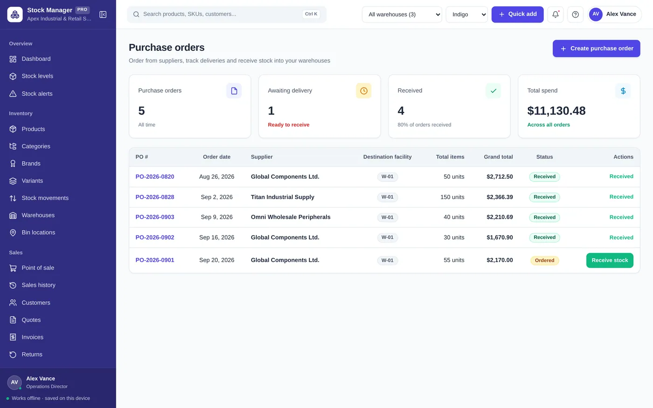Click Omni Wholesale Peripherals supplier name
Screen dimensions: 653x408
pyautogui.click(x=291, y=217)
